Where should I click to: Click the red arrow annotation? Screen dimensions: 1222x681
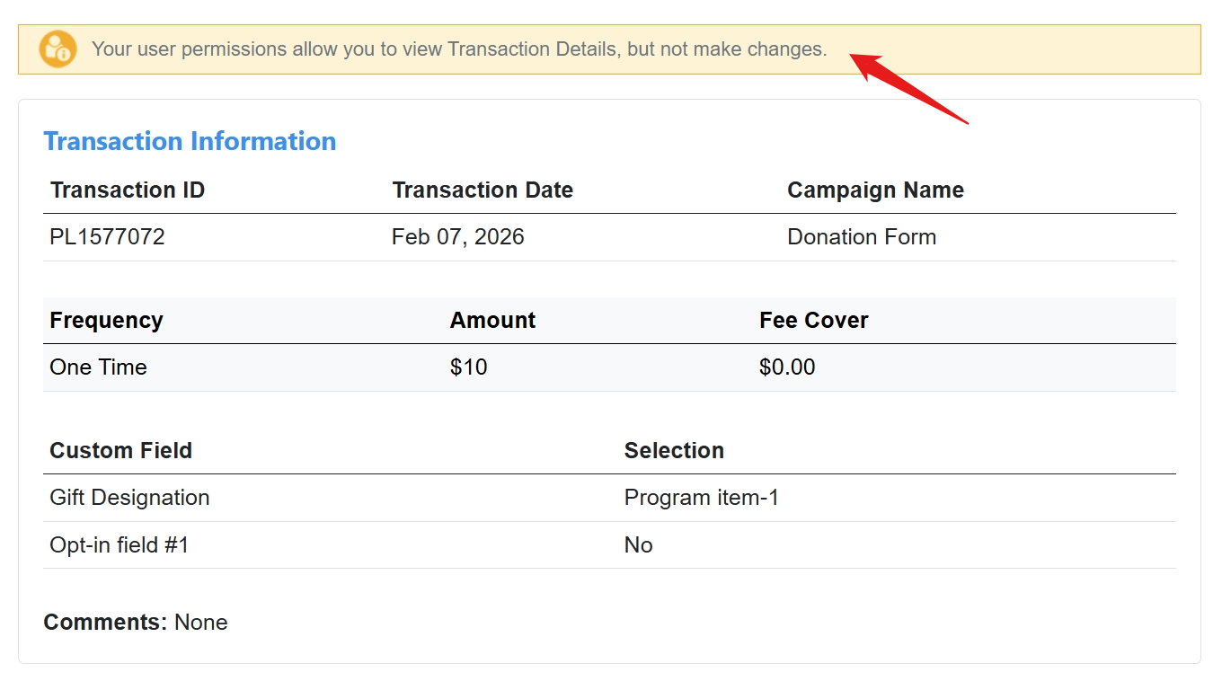click(908, 88)
